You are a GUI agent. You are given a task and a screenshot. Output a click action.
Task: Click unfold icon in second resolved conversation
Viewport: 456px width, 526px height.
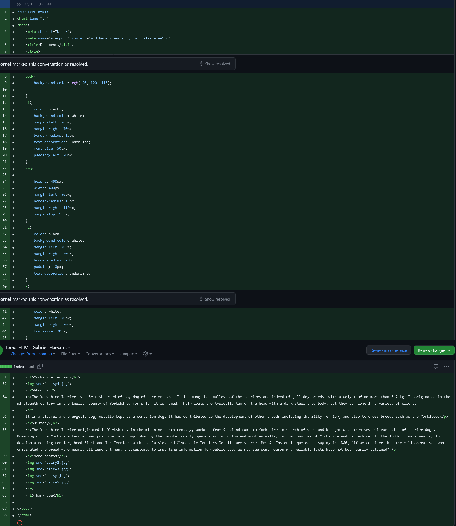click(x=201, y=299)
